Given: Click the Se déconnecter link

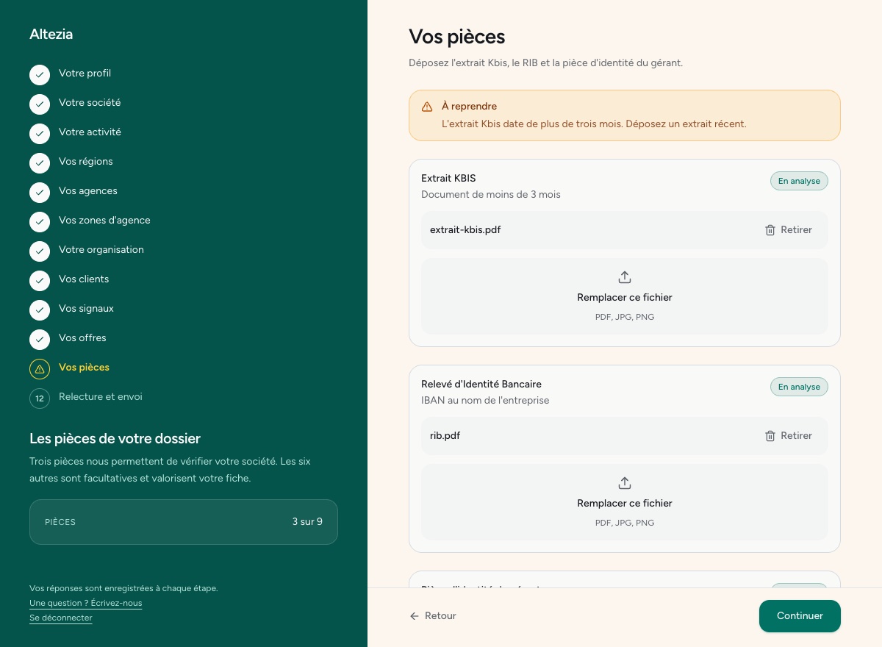Looking at the screenshot, I should (x=61, y=618).
